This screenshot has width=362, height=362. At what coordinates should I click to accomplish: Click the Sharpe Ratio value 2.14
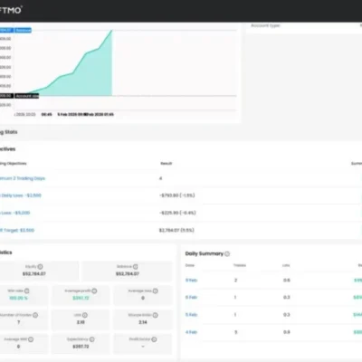(x=143, y=322)
